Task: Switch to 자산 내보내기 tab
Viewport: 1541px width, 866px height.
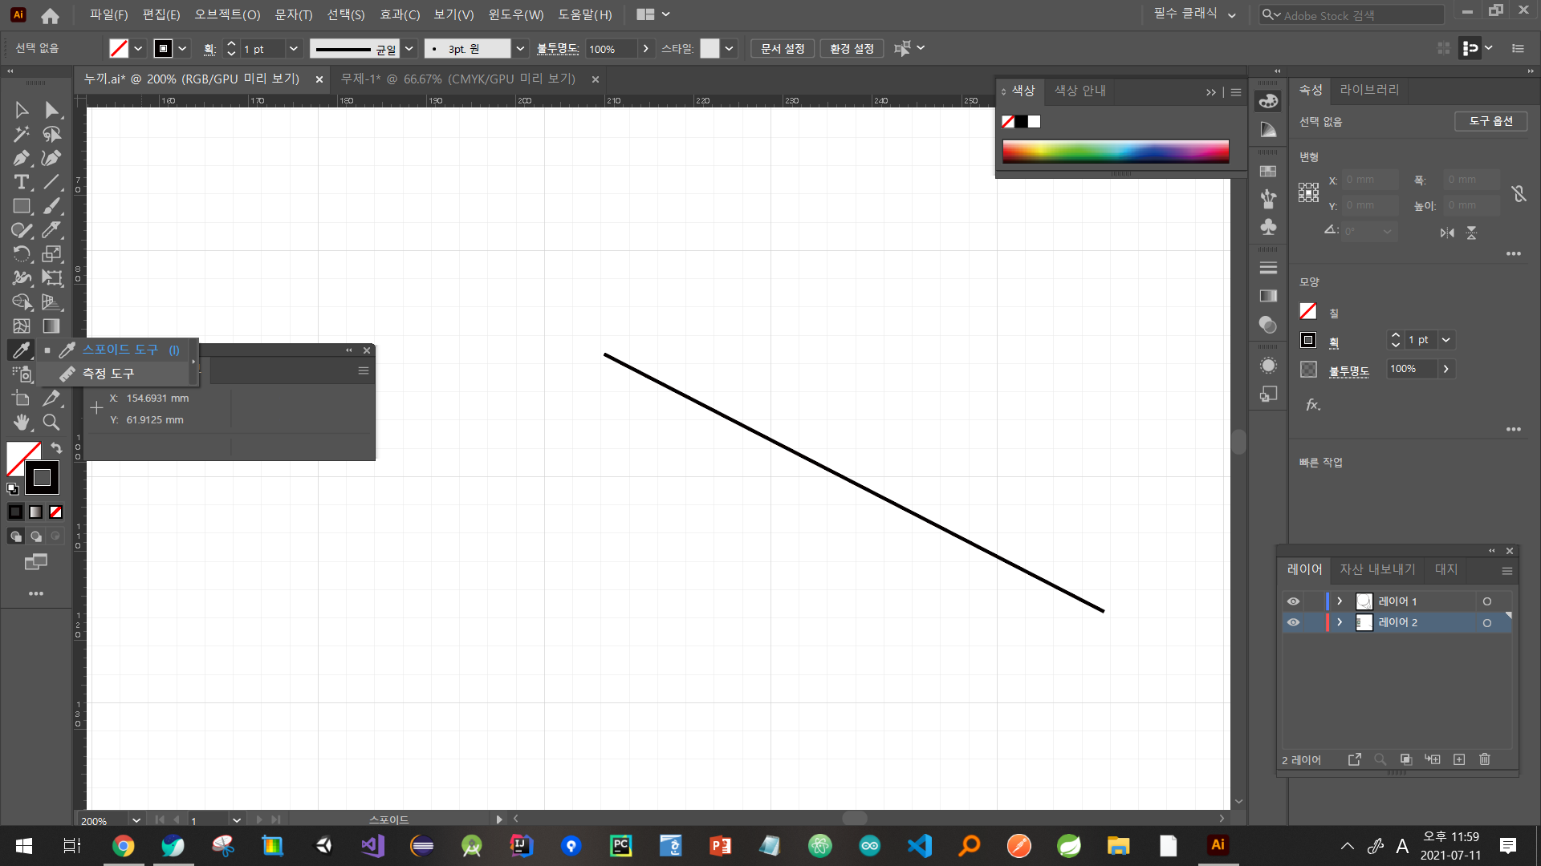Action: coord(1377,569)
